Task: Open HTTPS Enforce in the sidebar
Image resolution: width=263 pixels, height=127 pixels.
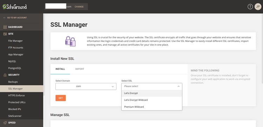Action: [x=16, y=96]
